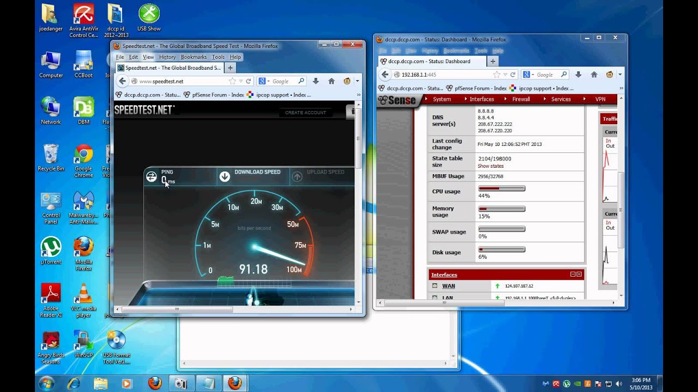Click WAN interface link
This screenshot has width=698, height=392.
[449, 286]
